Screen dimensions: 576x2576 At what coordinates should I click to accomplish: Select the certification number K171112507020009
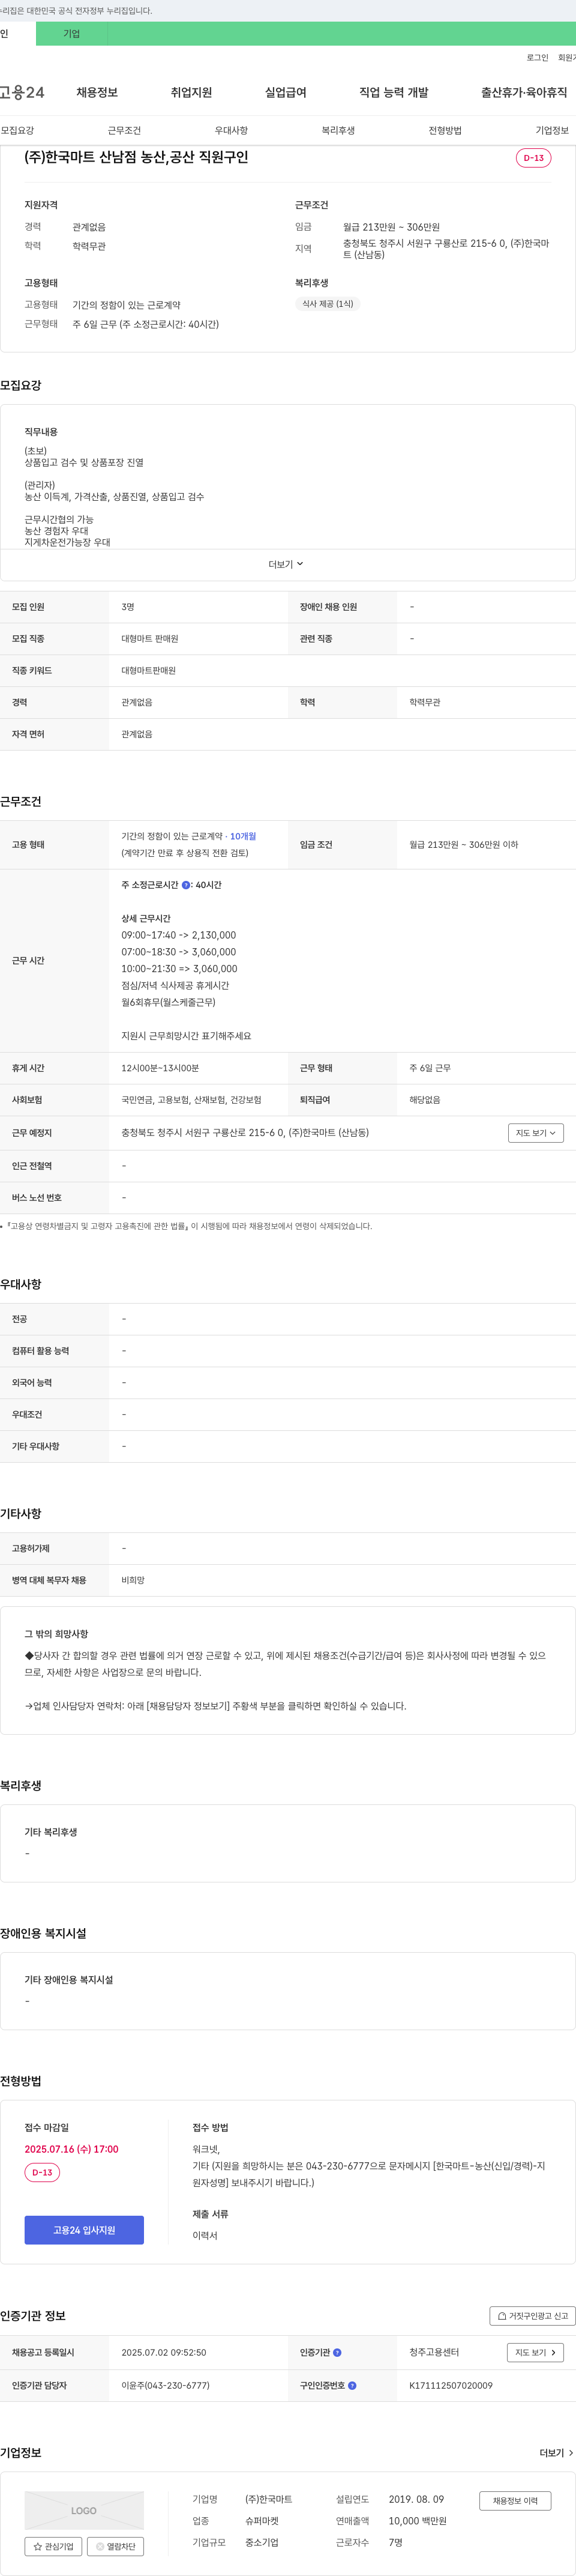450,2385
